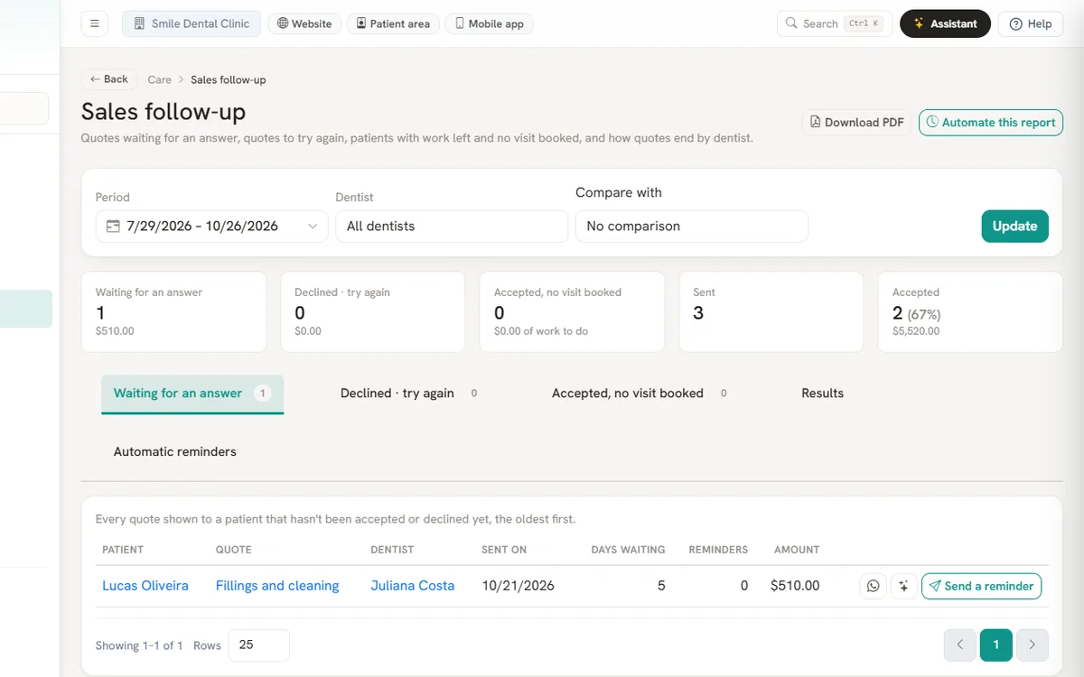Click the Waiting for an answer summary card
This screenshot has height=677, width=1084.
pos(173,311)
